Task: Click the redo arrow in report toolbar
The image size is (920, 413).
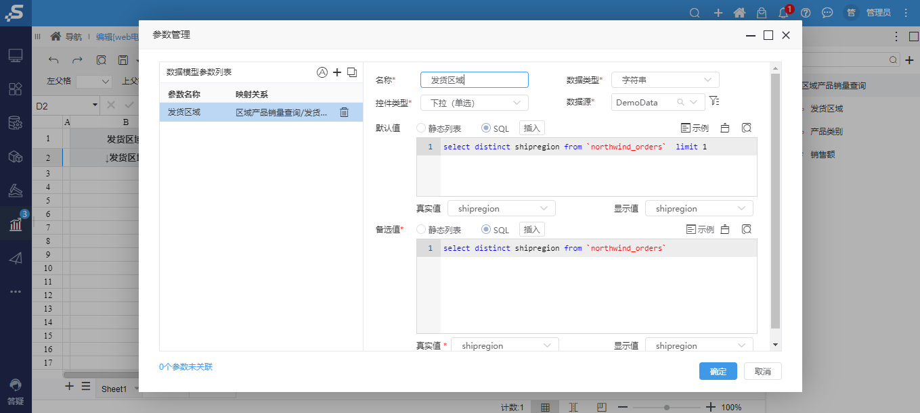Action: tap(78, 60)
